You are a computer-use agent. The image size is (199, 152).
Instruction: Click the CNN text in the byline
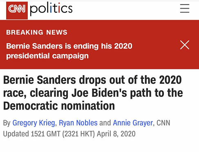(x=163, y=123)
